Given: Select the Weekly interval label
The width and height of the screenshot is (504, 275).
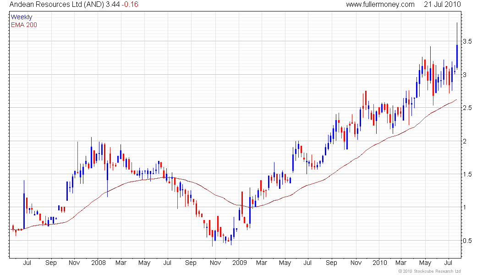Looking at the screenshot, I should coord(21,17).
